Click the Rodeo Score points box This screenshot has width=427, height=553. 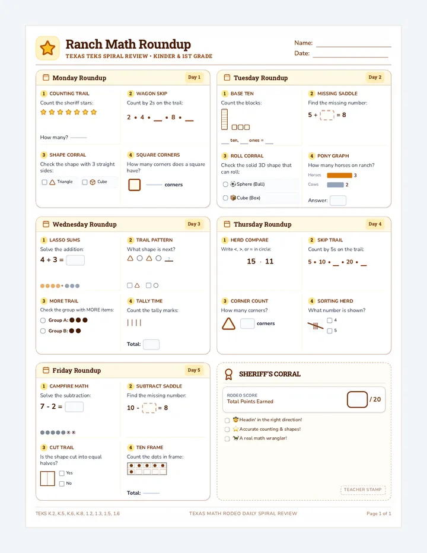pos(357,399)
